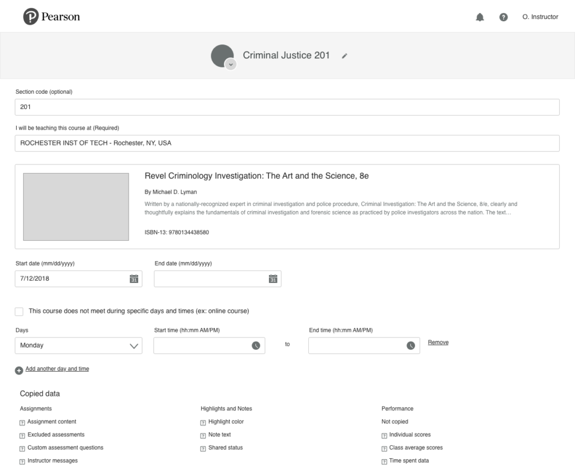Viewport: 575px width, 475px height.
Task: Open the notifications bell
Action: [480, 17]
